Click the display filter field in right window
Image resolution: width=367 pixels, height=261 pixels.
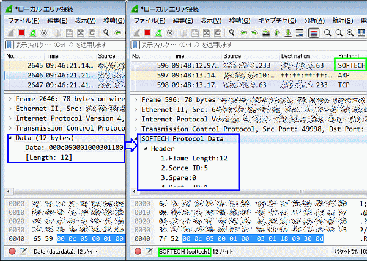245,45
